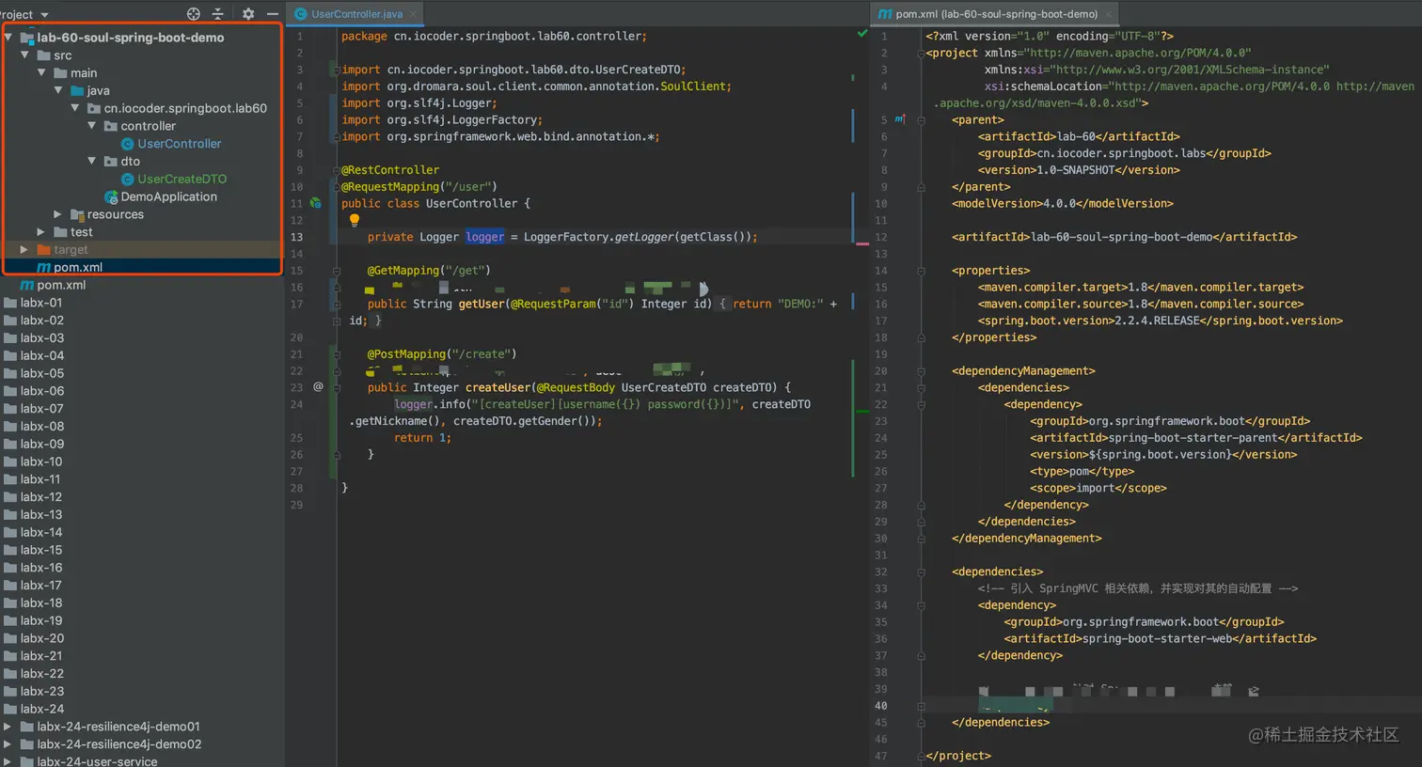Fold the dependencyManagement tag at line 20
1422x767 pixels.
(922, 371)
